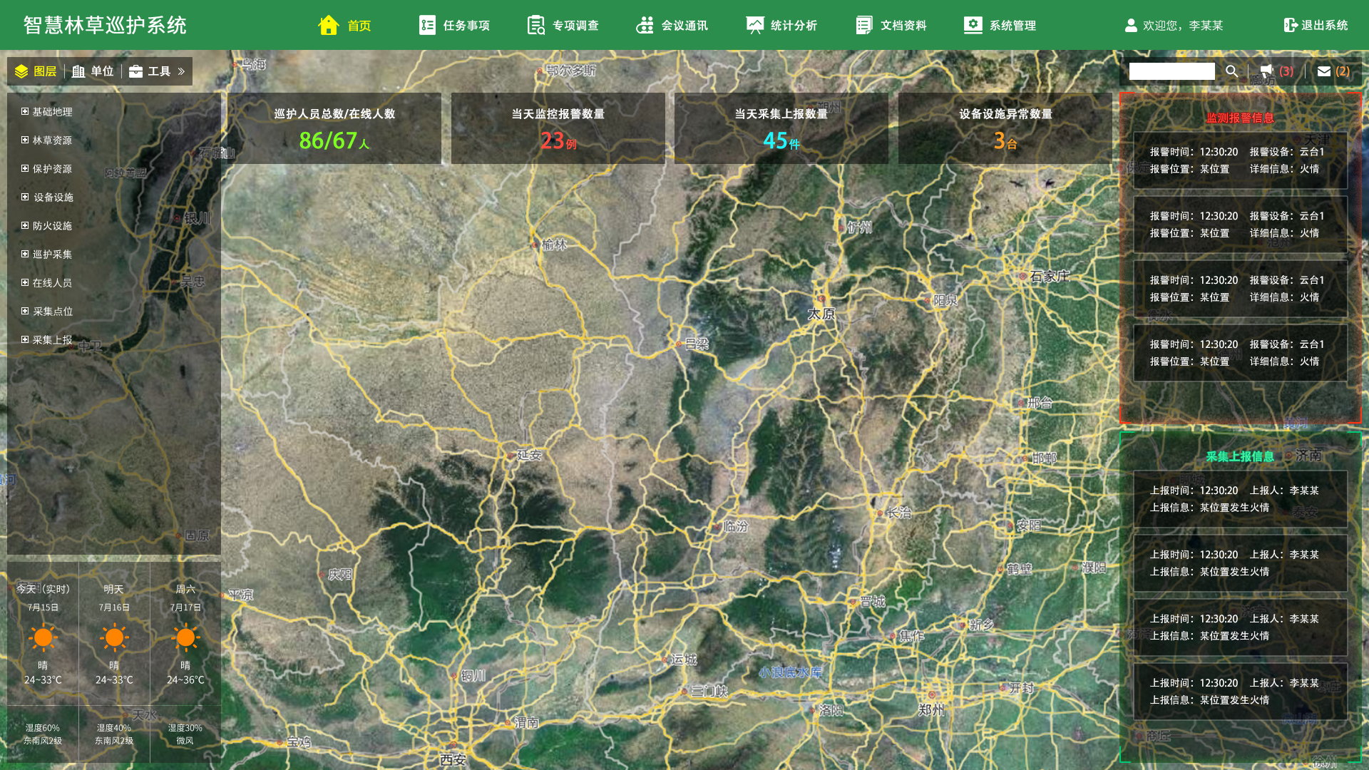This screenshot has width=1369, height=770.
Task: Click the home icon for 首页
Action: click(328, 26)
